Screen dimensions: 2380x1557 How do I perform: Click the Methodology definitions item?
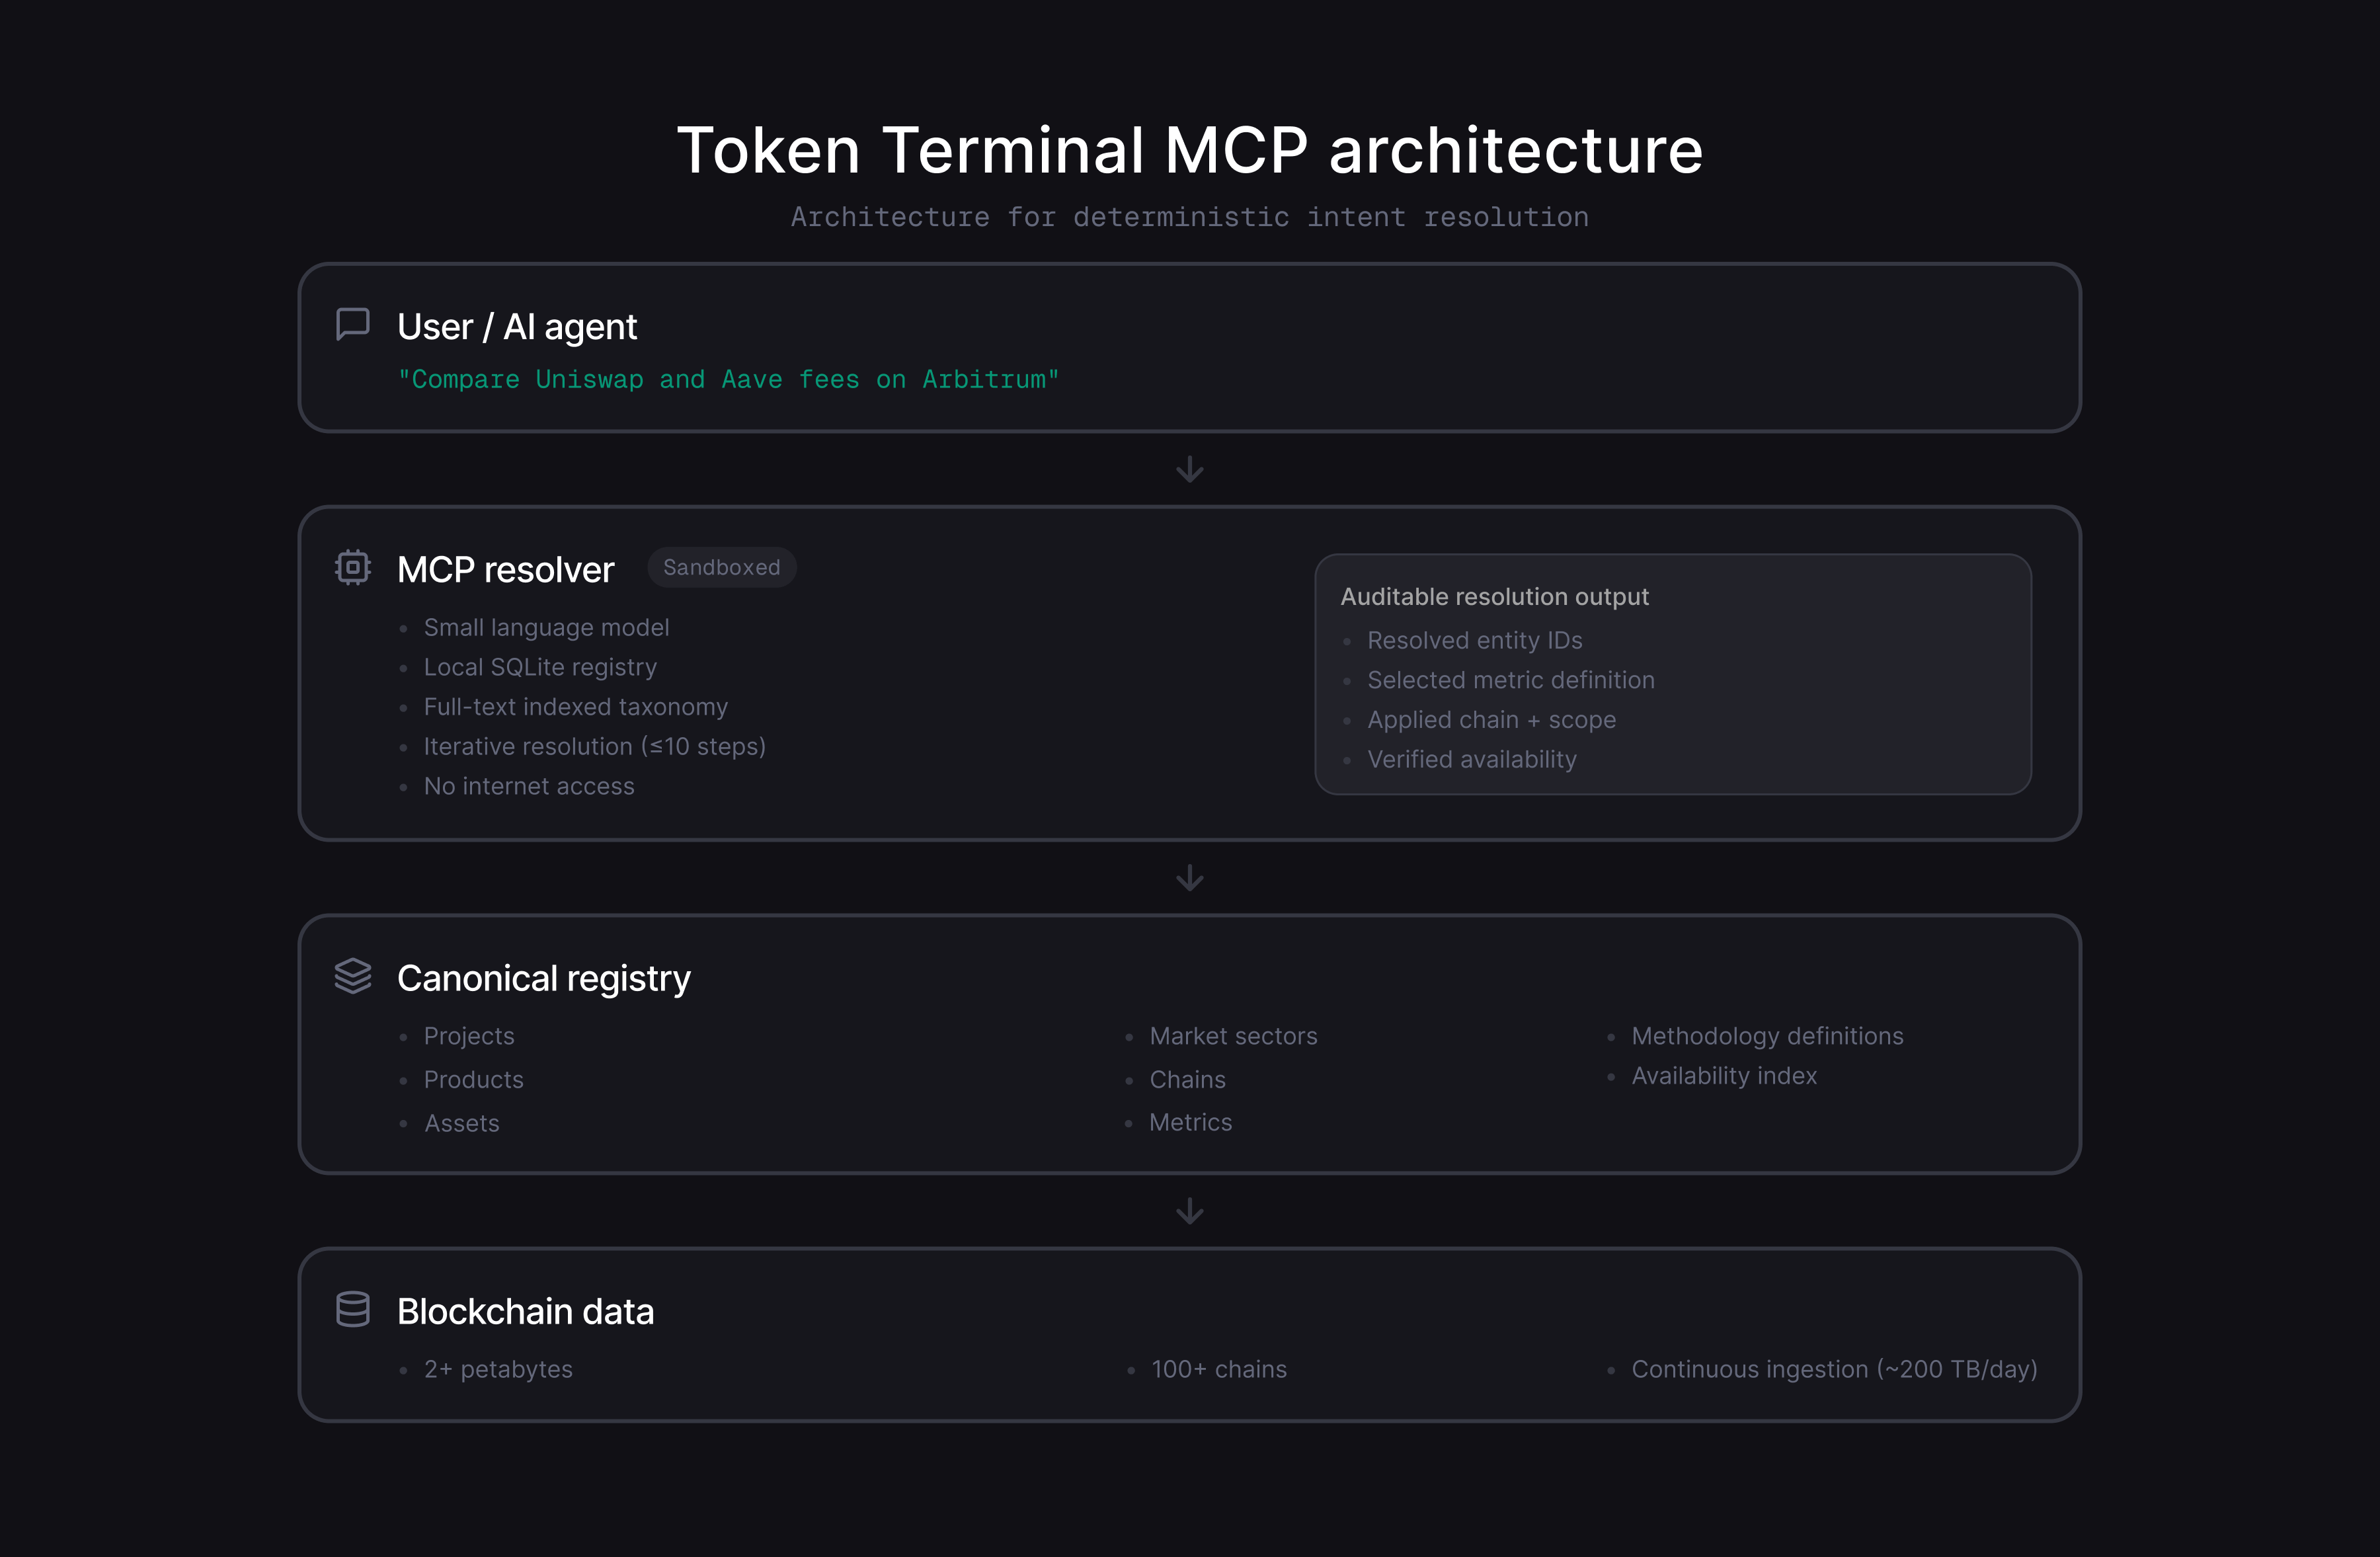pyautogui.click(x=1767, y=1036)
